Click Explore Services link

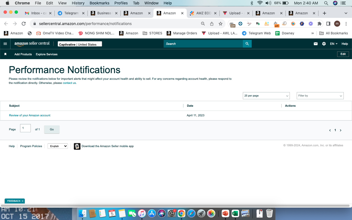click(46, 54)
